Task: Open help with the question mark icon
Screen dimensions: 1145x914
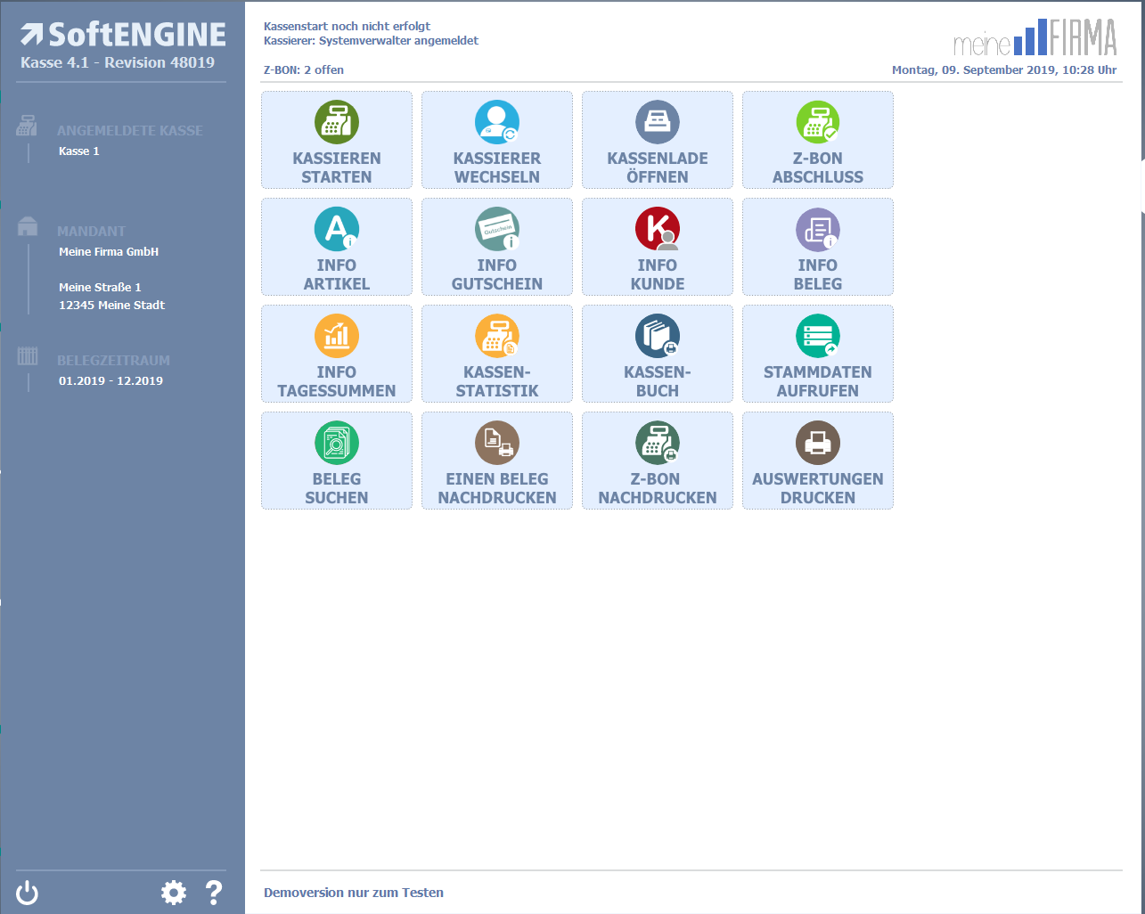Action: point(214,893)
